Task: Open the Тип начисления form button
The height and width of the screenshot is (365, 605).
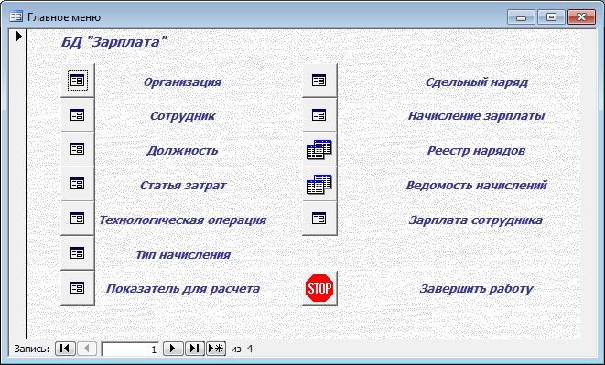Action: click(x=78, y=253)
